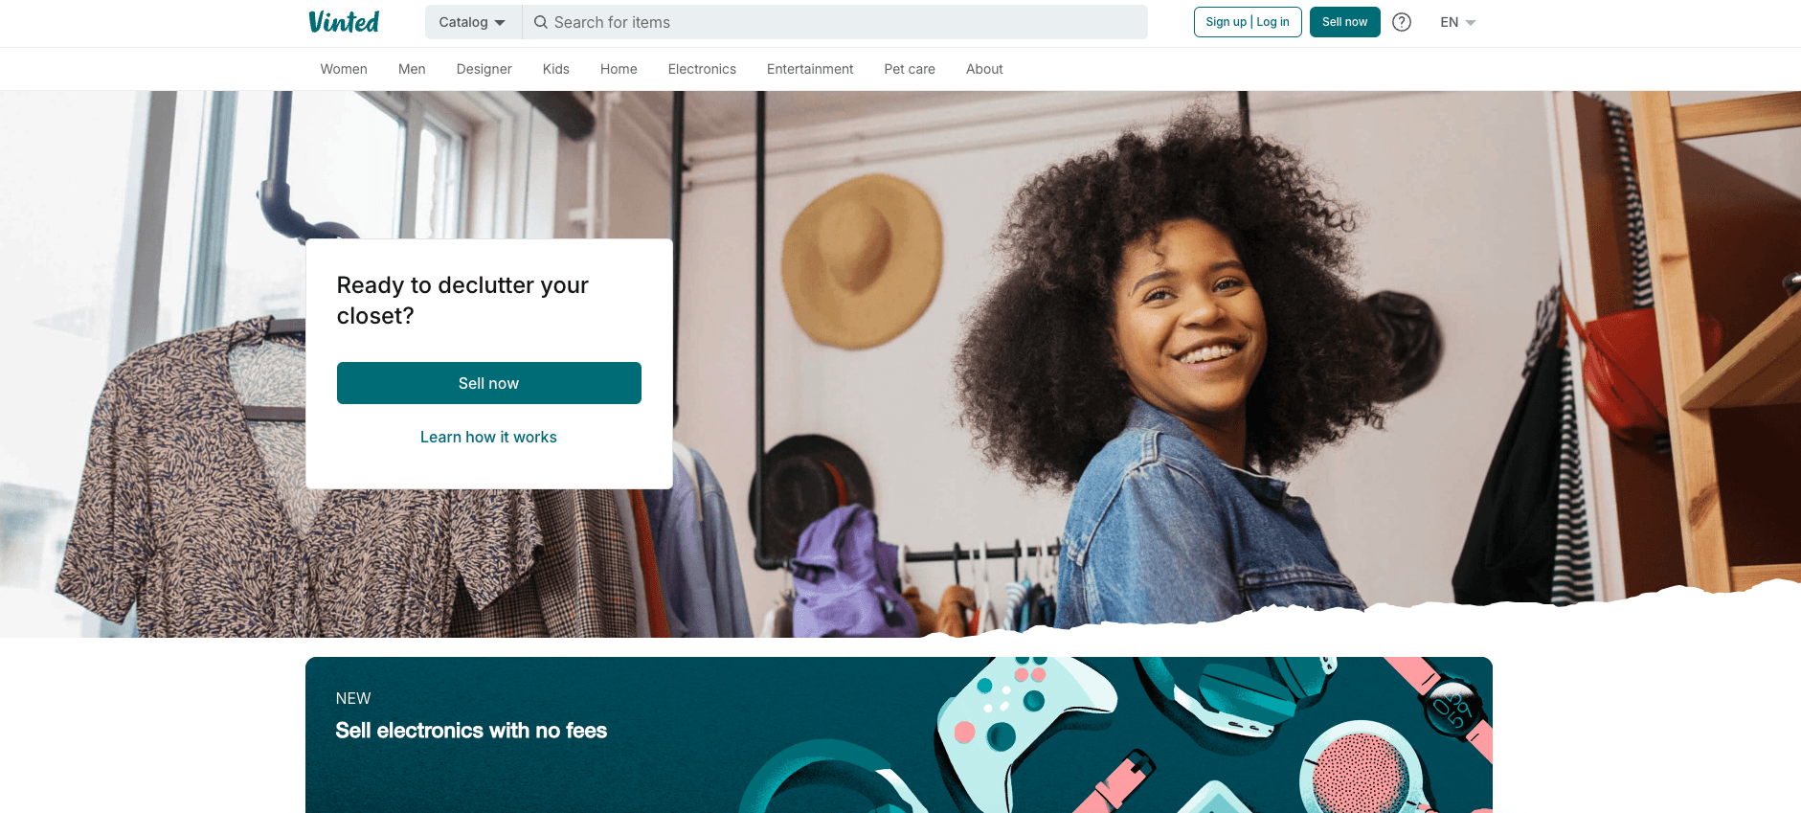
Task: Follow the Learn how it works link
Action: pyautogui.click(x=488, y=437)
